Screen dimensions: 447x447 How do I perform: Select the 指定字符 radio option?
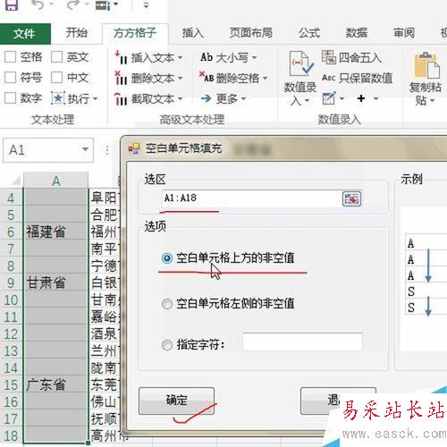[167, 345]
